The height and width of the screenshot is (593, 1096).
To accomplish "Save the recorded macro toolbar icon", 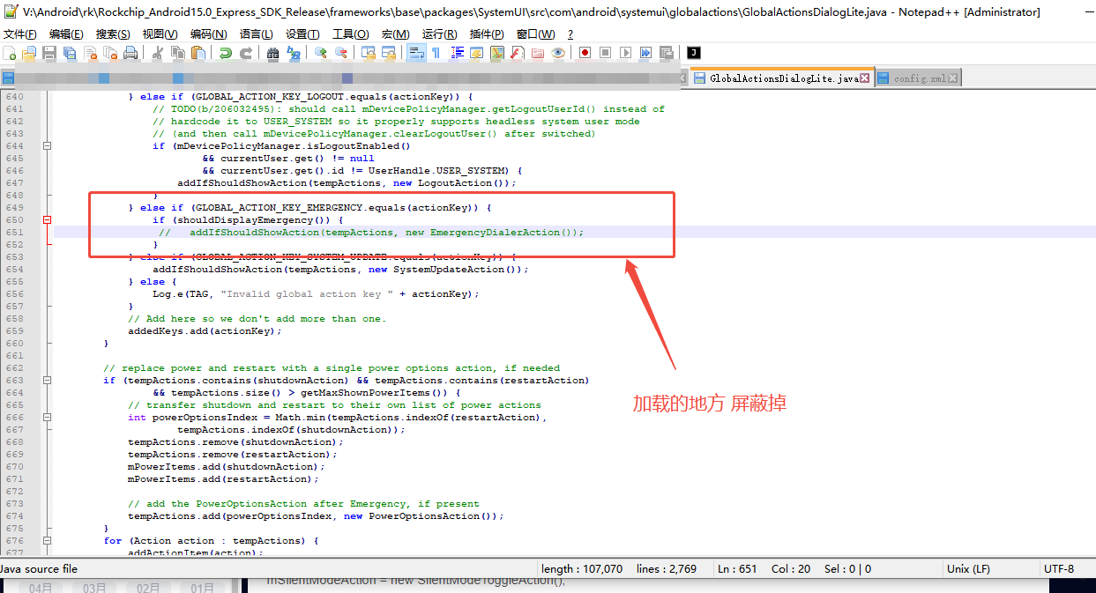I will (x=666, y=53).
